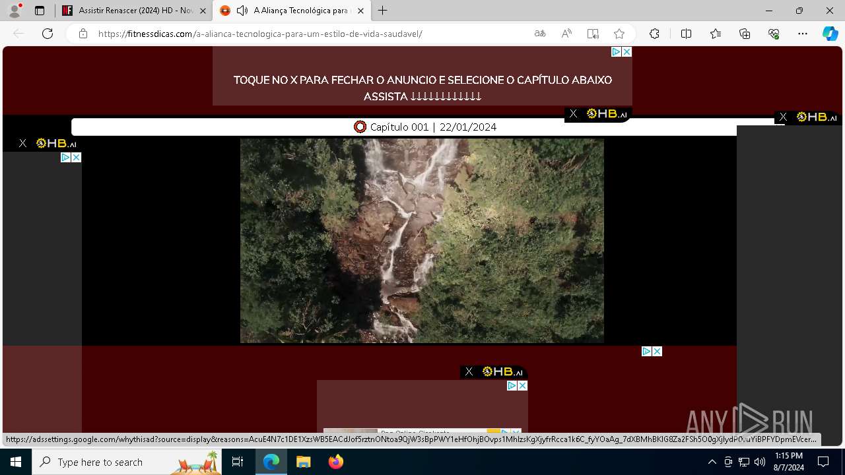The width and height of the screenshot is (845, 475).
Task: Close the left side HB.ai ad
Action: (x=22, y=143)
